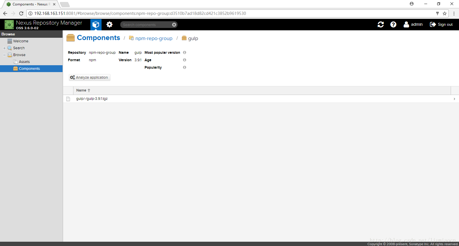Click the npm-repo-group Repository value
This screenshot has height=246, width=459.
click(102, 53)
